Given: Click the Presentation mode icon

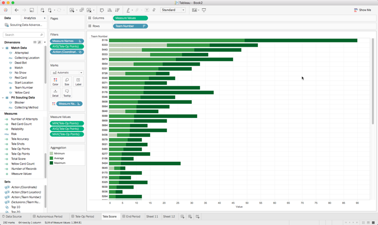Looking at the screenshot, I should coord(204,10).
